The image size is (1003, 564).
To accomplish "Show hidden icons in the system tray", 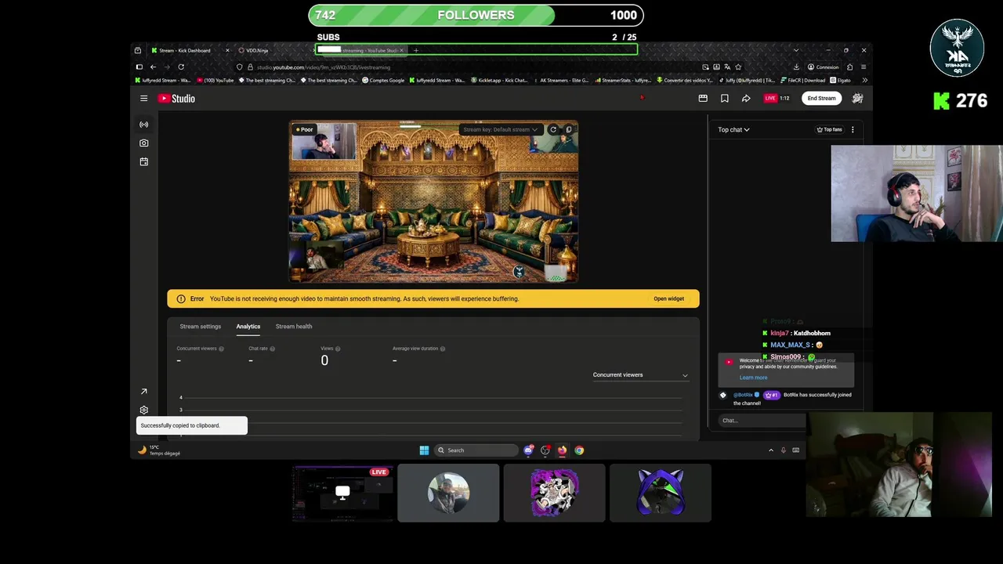I will click(770, 450).
